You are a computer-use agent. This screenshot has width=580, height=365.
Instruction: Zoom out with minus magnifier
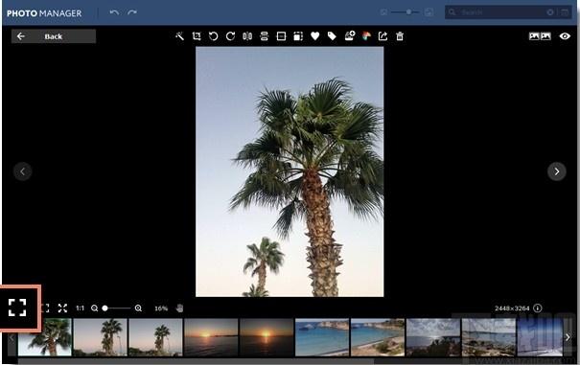pos(94,308)
